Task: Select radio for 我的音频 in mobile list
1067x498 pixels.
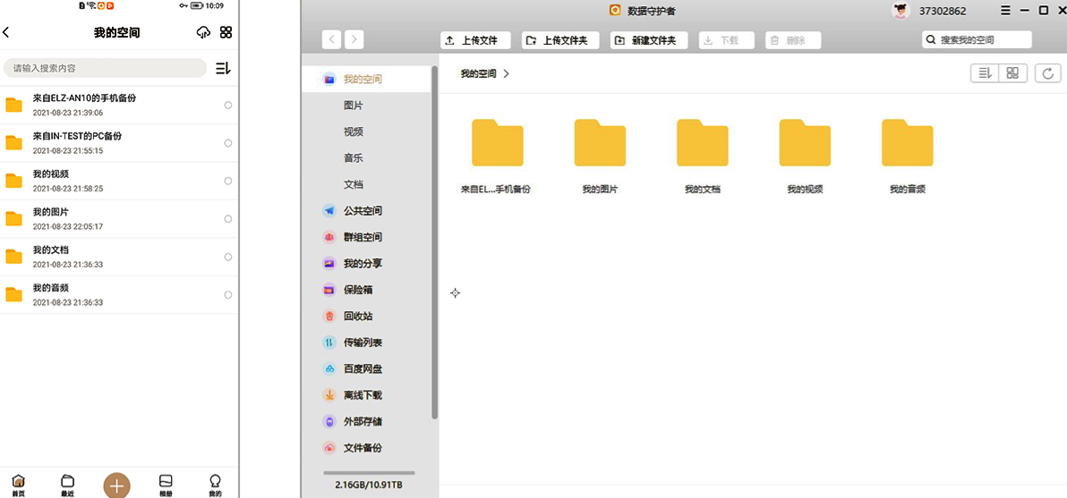Action: pyautogui.click(x=228, y=295)
